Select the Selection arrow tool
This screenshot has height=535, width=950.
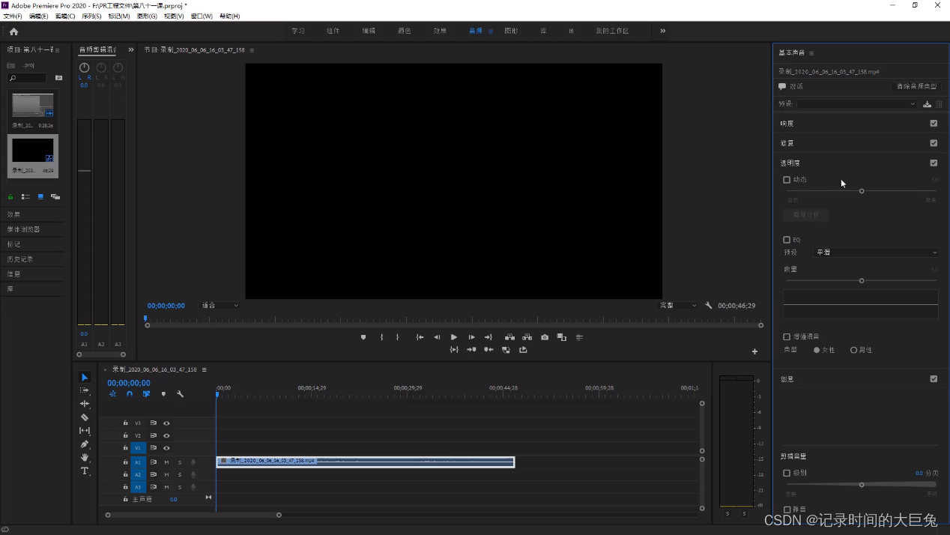[x=85, y=378]
